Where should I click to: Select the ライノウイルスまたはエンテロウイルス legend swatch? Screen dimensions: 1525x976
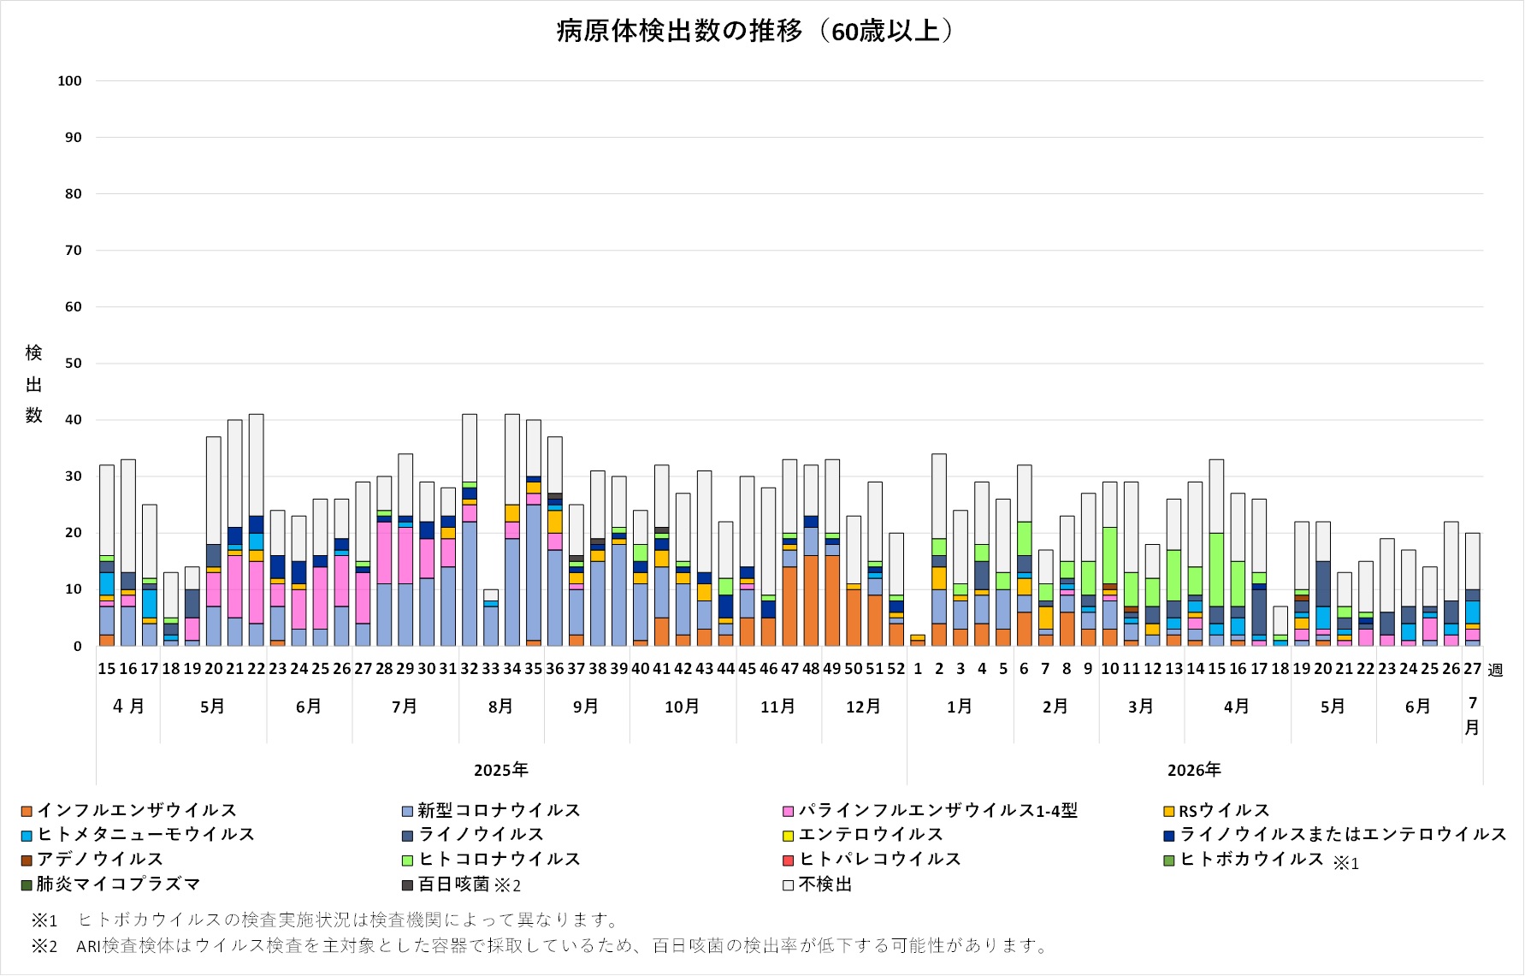(x=1168, y=835)
